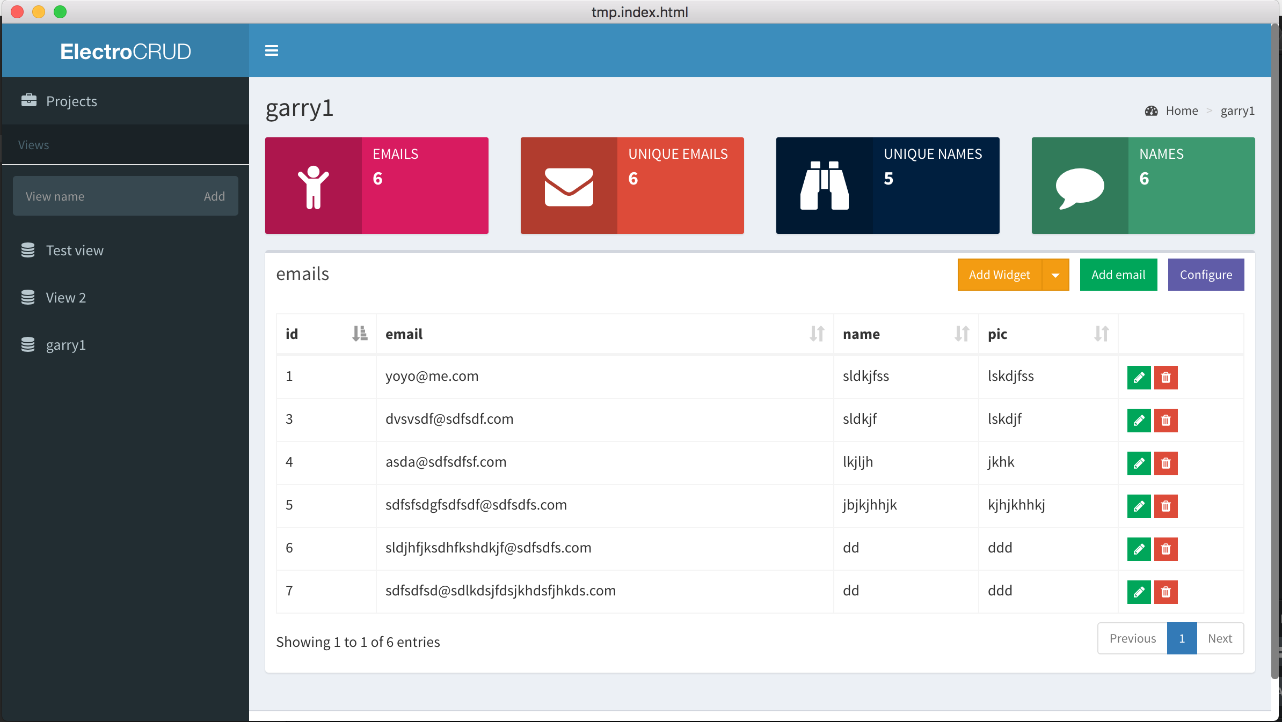
Task: Select page 1 in pagination
Action: (1182, 638)
